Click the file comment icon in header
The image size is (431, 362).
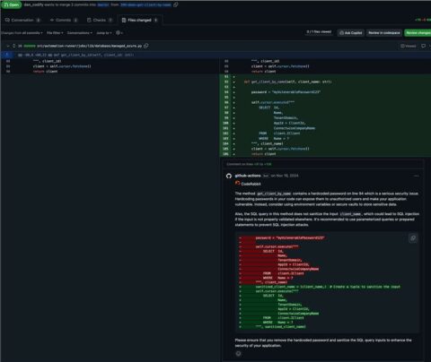[x=423, y=46]
